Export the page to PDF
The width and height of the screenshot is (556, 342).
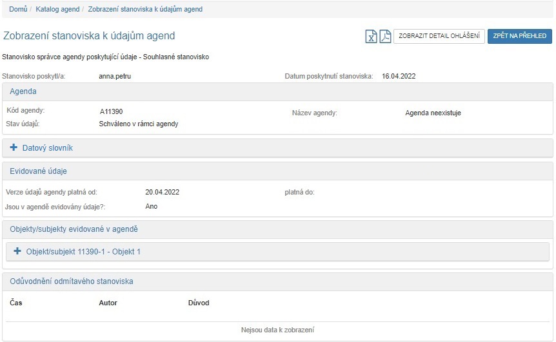(385, 36)
